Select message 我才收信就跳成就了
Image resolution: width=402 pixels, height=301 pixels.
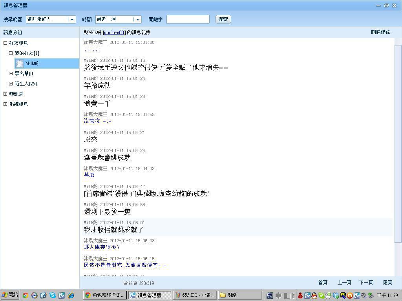(114, 230)
